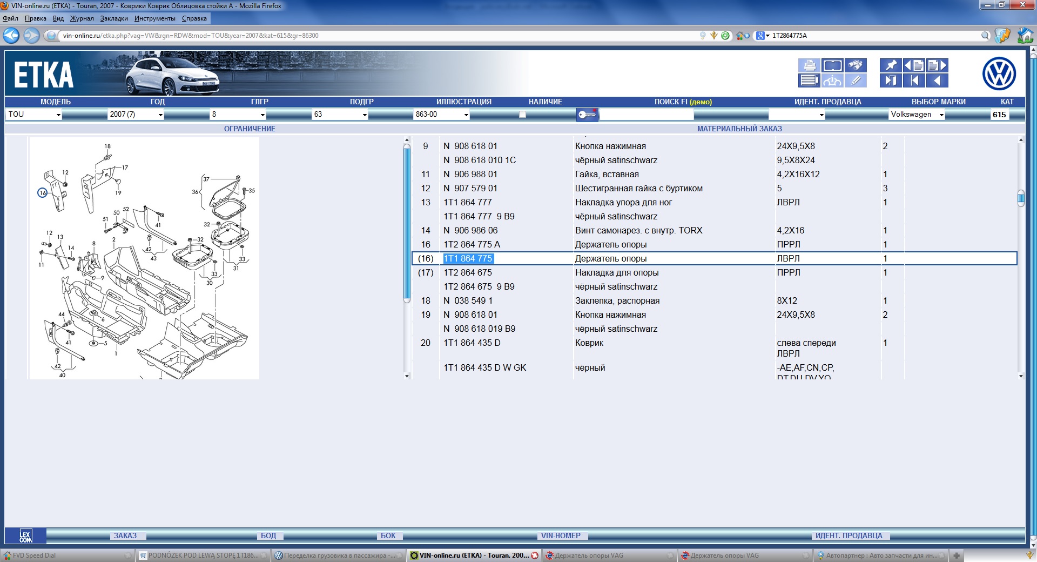The height and width of the screenshot is (562, 1037).
Task: Click the browser URL address field
Action: (378, 36)
